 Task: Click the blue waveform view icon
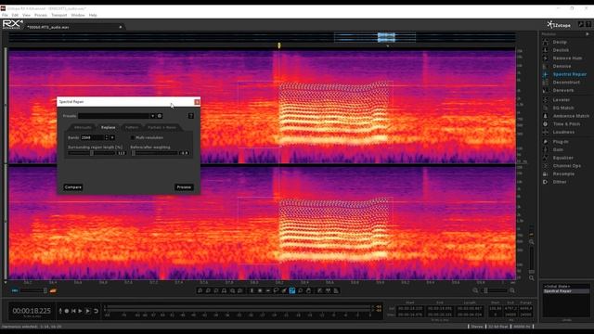coord(15,290)
